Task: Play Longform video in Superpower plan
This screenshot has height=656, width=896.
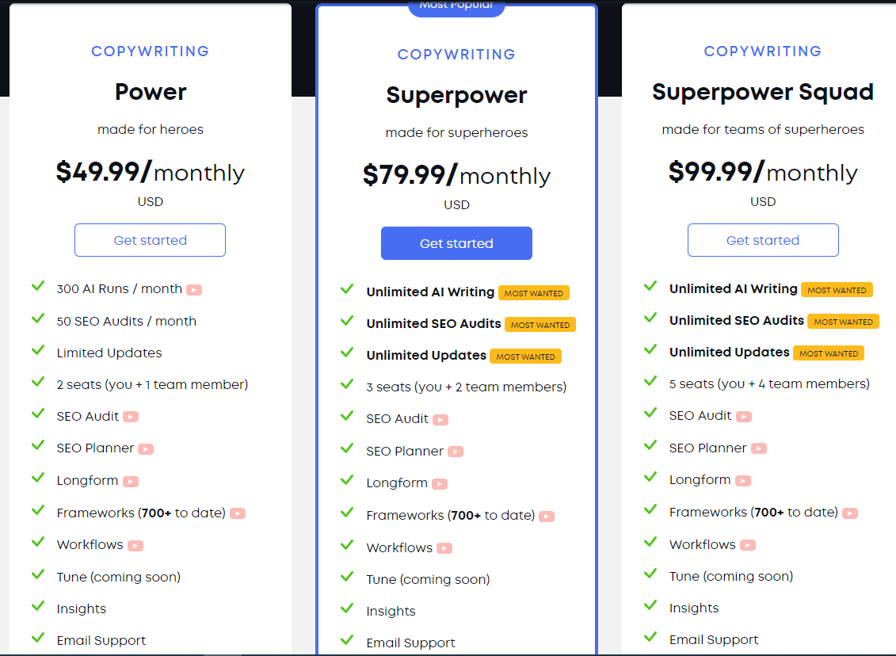Action: (x=440, y=484)
